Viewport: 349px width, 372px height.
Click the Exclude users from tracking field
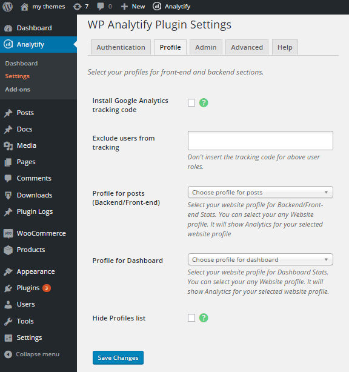[261, 141]
